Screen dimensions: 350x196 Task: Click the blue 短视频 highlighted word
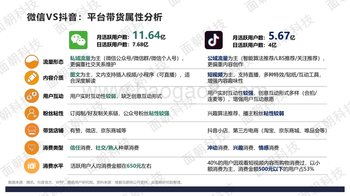pyautogui.click(x=215, y=74)
